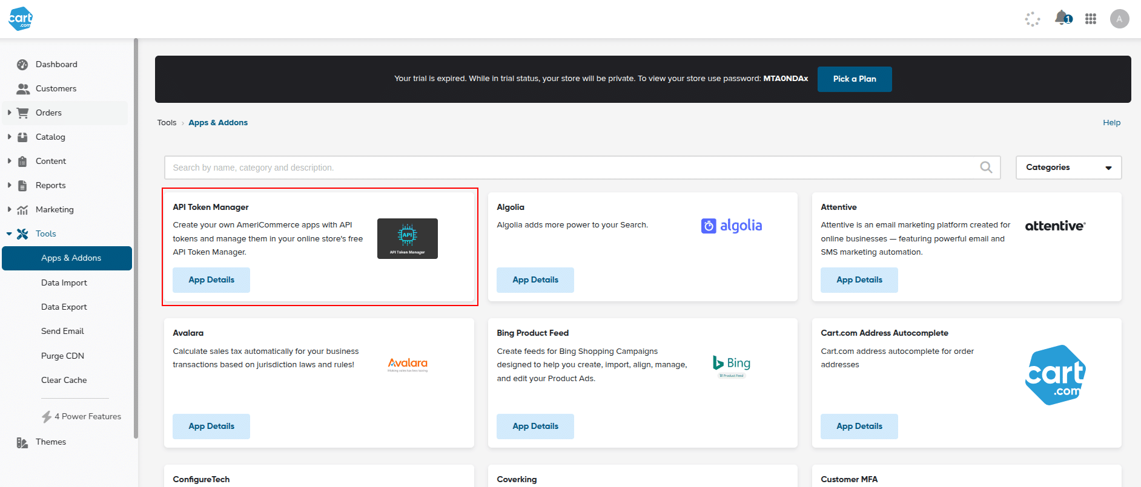
Task: Click the Tools breadcrumb
Action: click(x=167, y=122)
